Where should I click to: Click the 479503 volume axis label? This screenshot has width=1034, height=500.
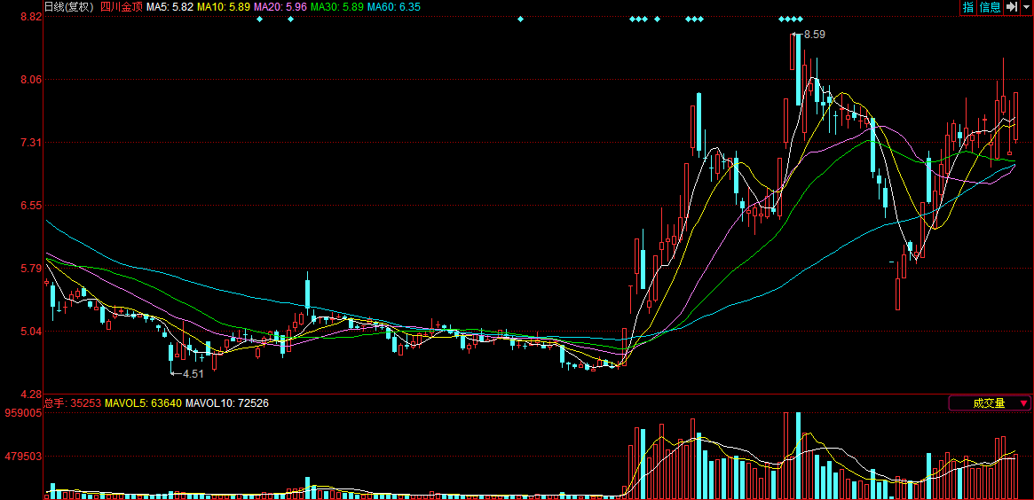pos(24,456)
